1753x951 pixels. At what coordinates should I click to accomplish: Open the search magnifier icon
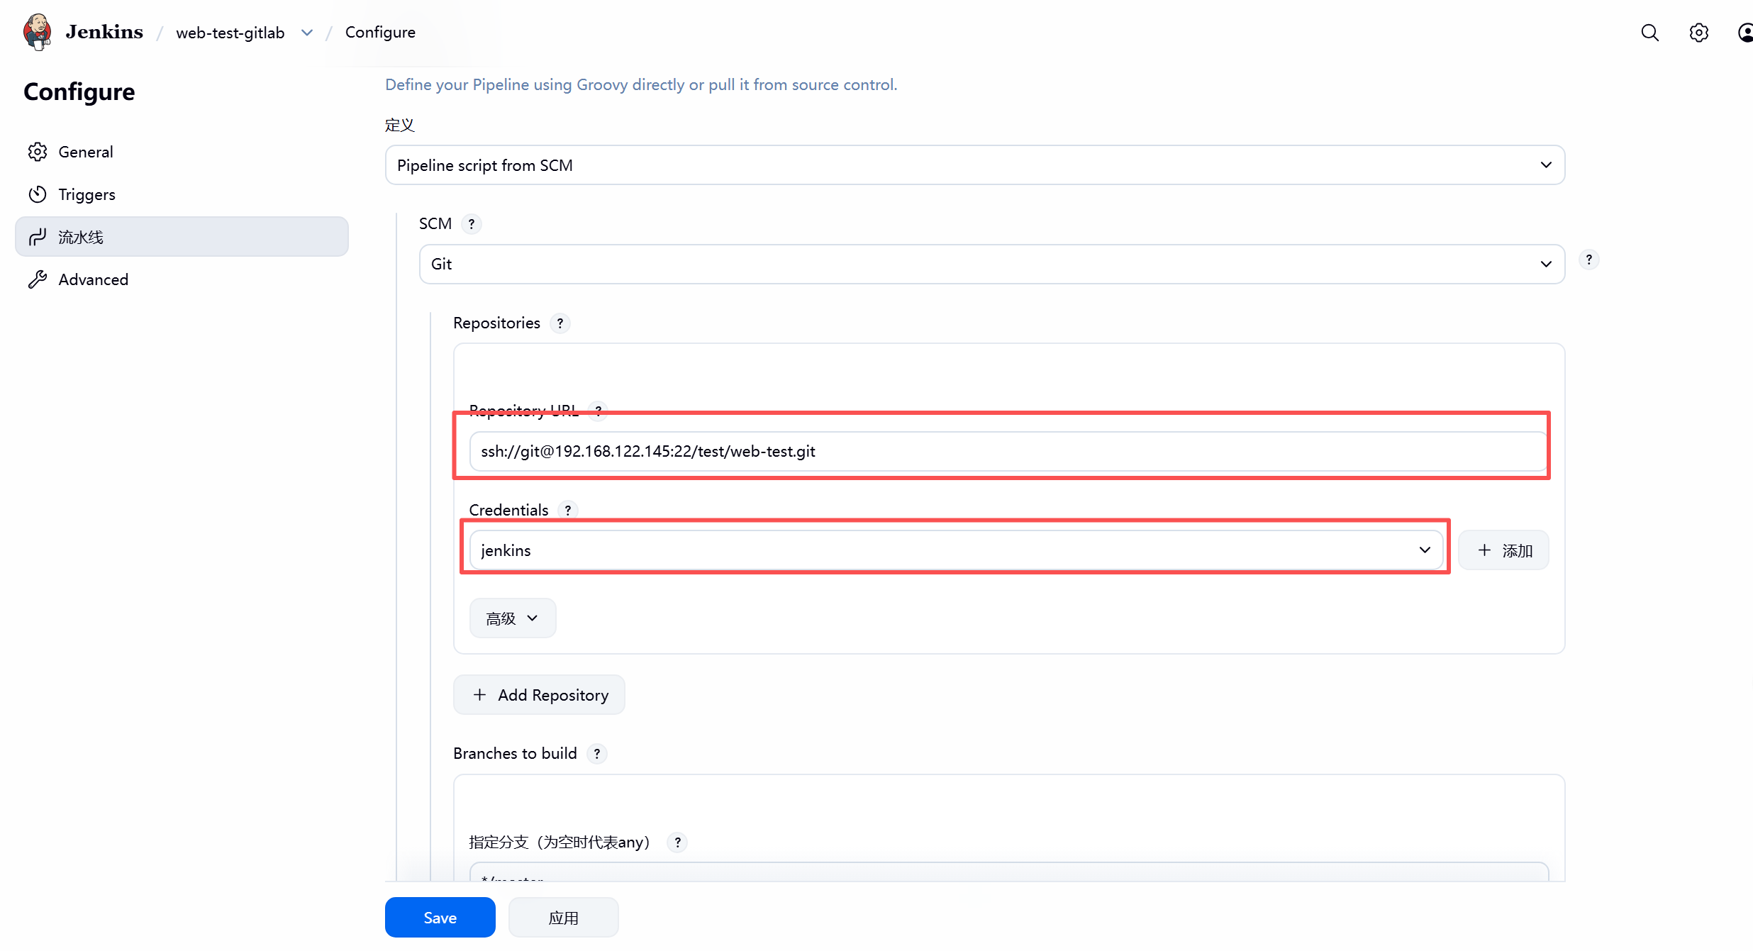pyautogui.click(x=1649, y=33)
